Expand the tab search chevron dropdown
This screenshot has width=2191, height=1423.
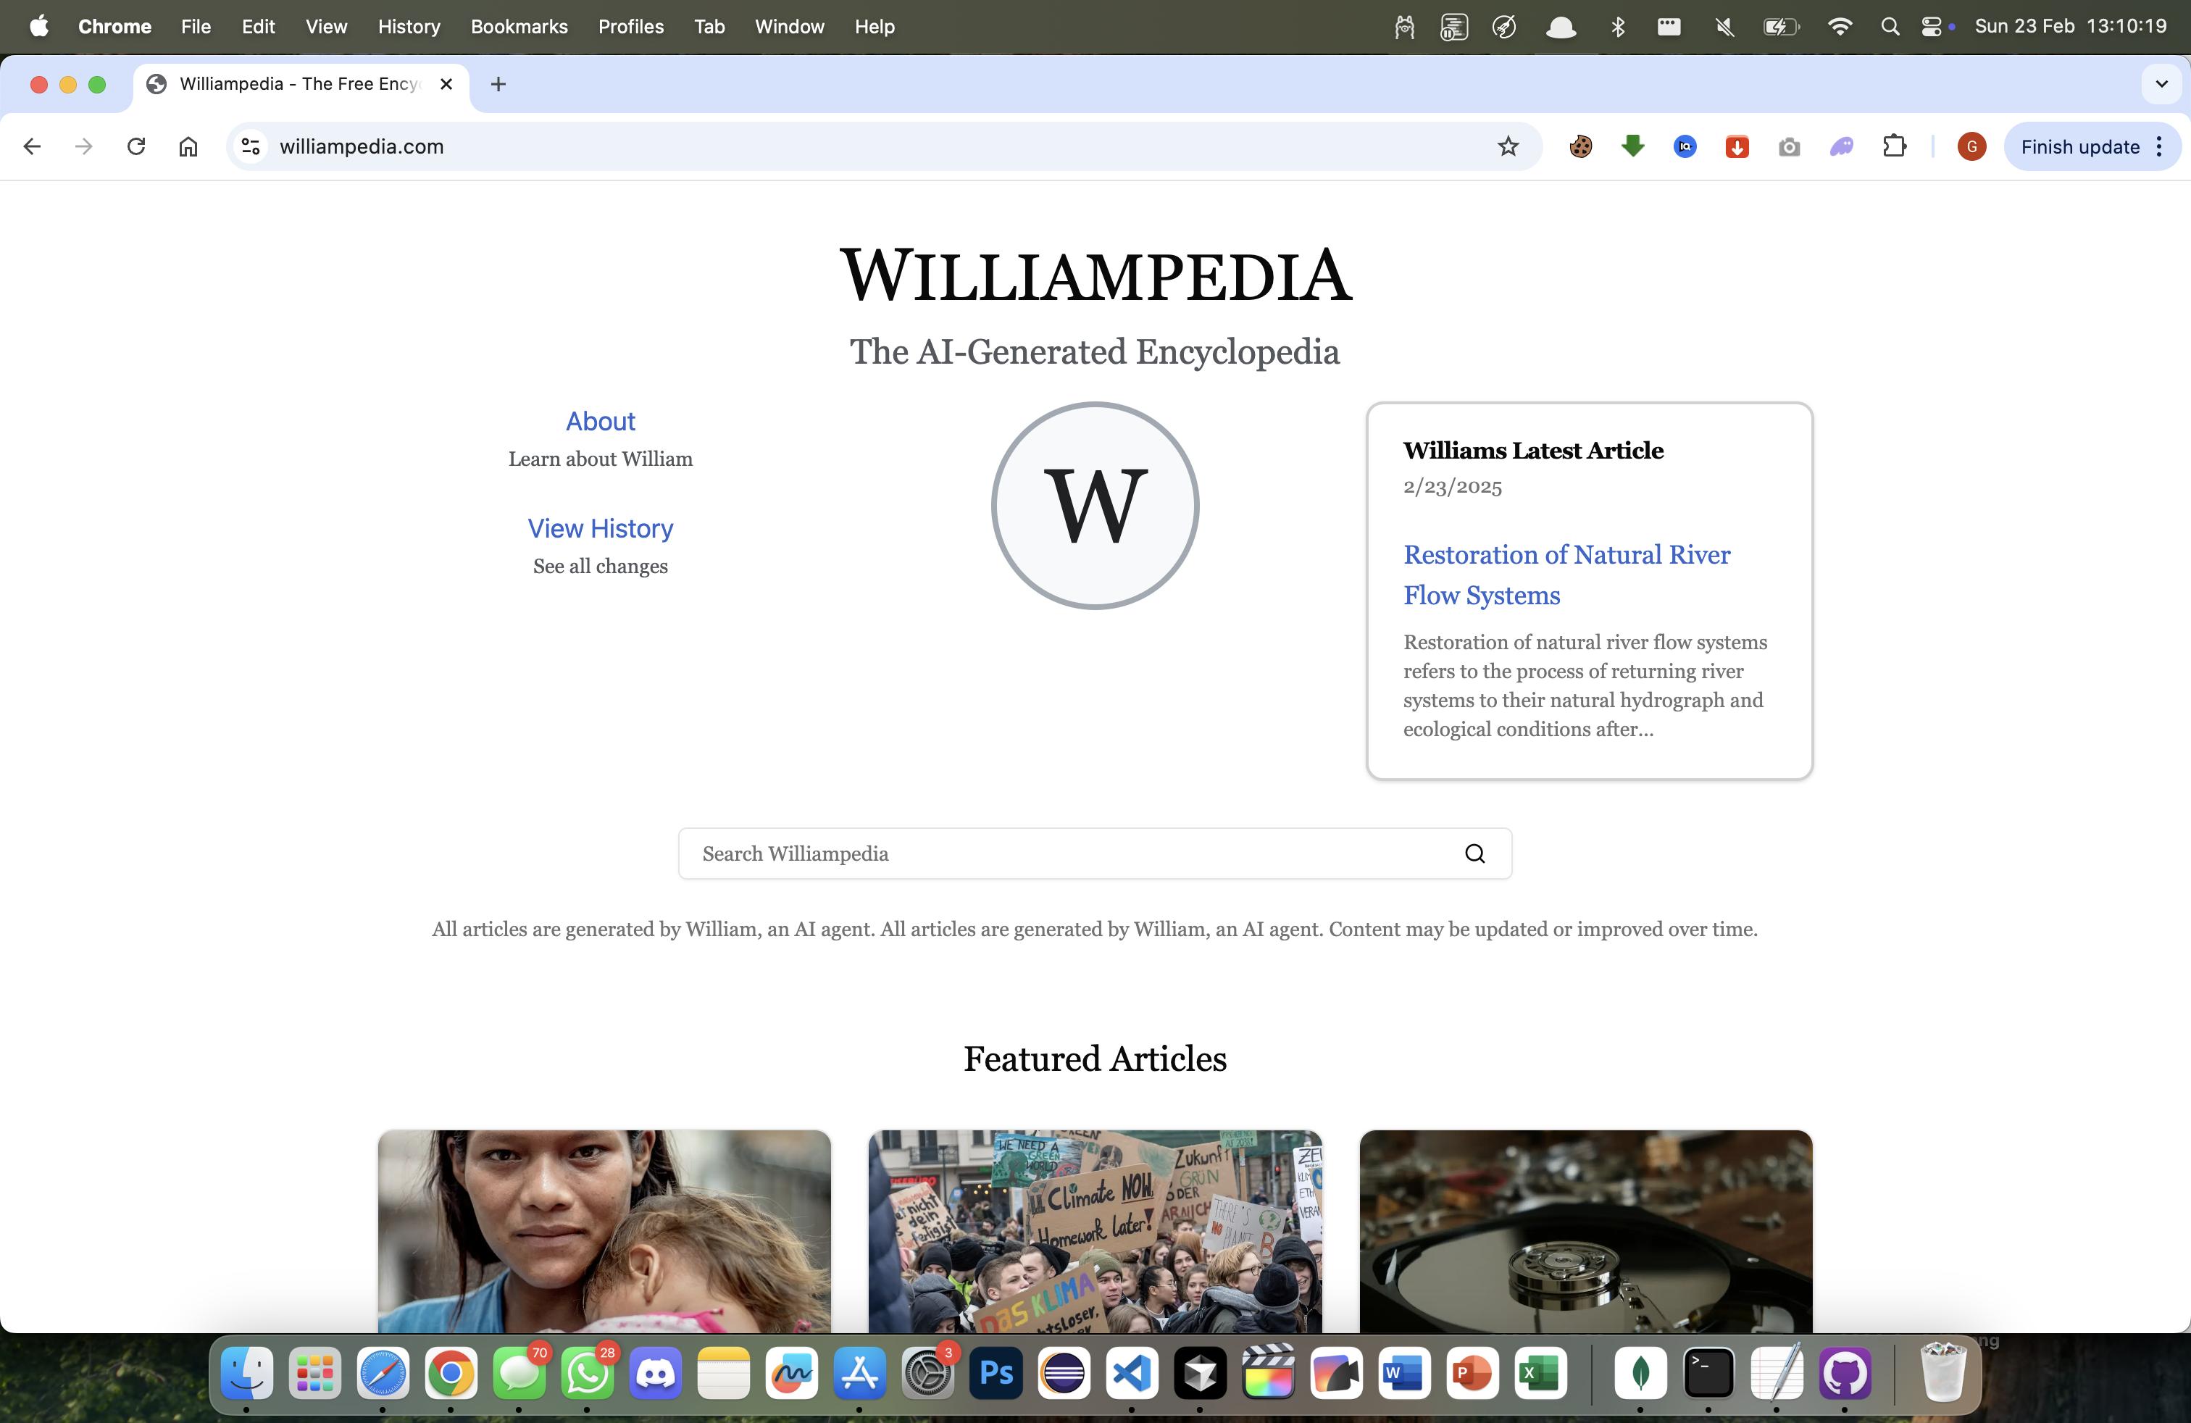(x=2161, y=84)
